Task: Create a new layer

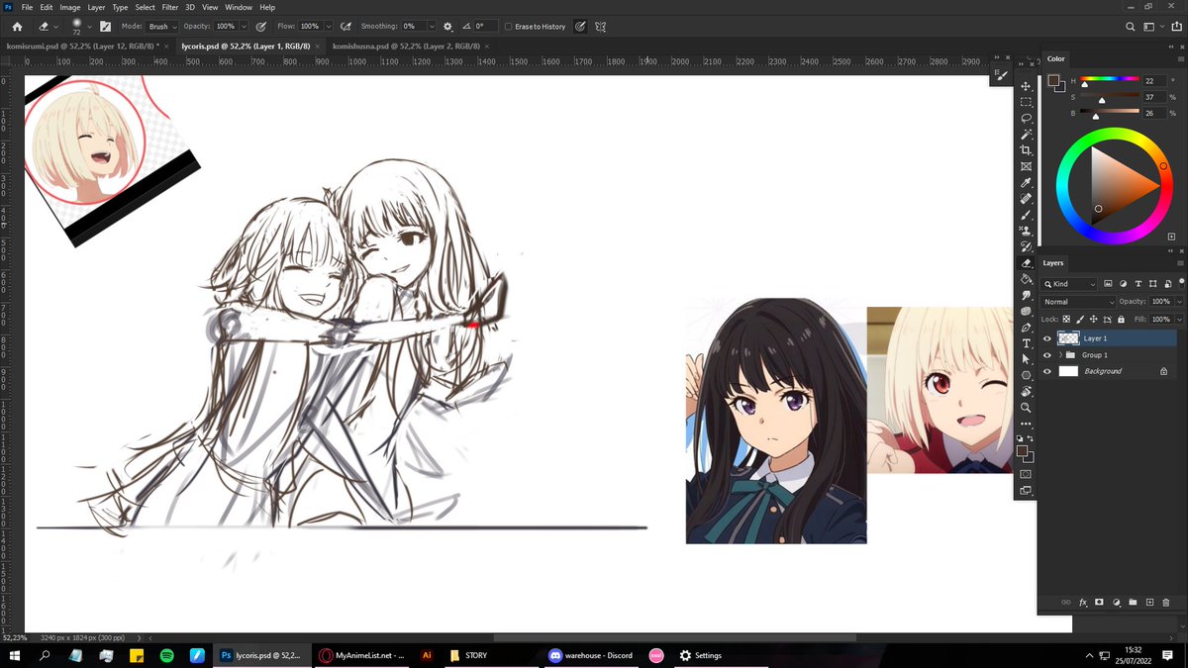Action: [x=1148, y=602]
